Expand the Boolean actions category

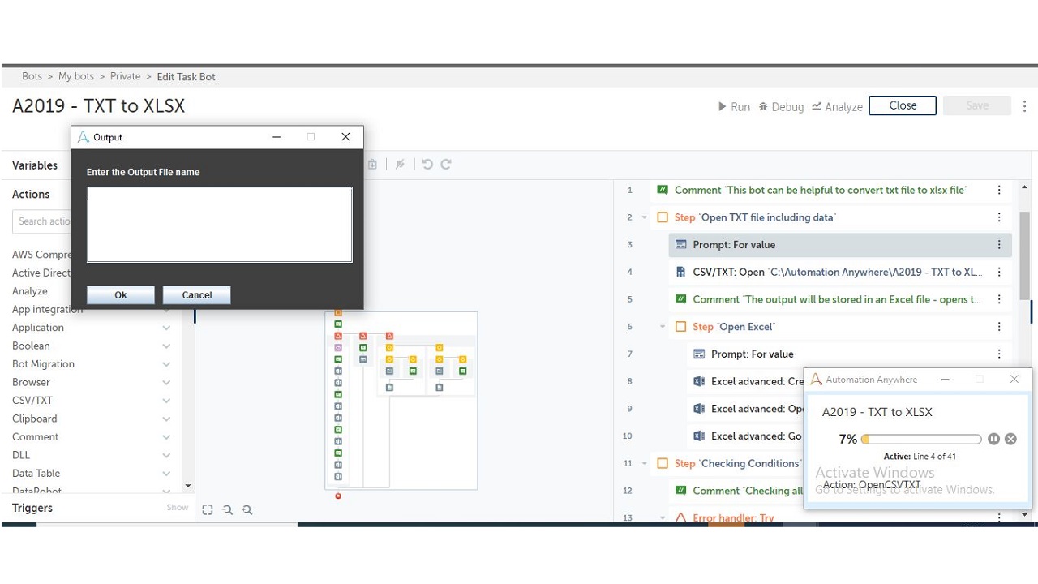click(x=166, y=346)
